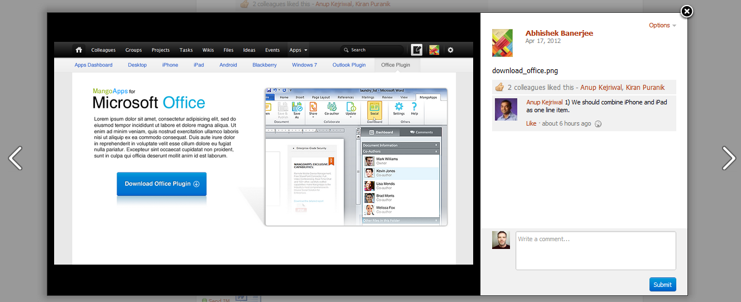
Task: Switch to the Android tab
Action: 228,65
